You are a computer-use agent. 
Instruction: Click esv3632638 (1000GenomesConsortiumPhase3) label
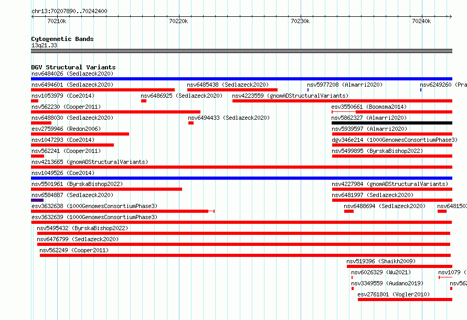94,206
